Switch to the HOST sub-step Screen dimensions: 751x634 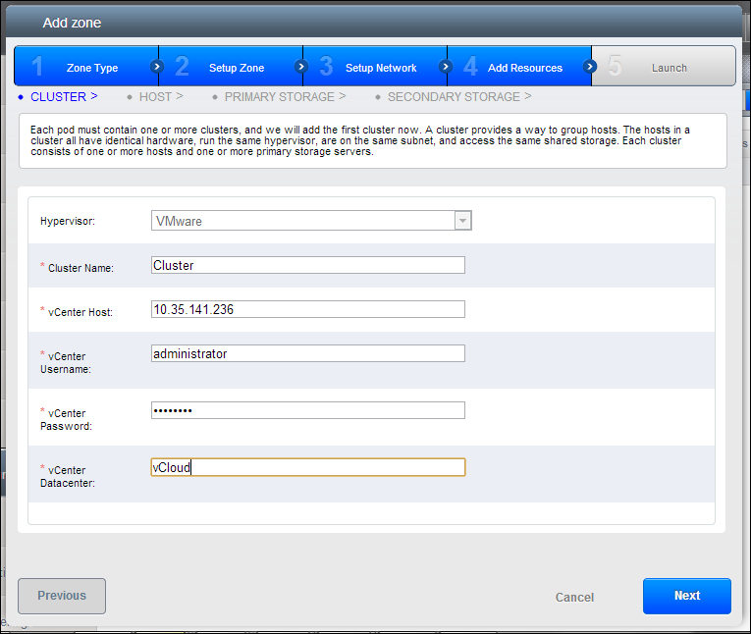pyautogui.click(x=155, y=97)
